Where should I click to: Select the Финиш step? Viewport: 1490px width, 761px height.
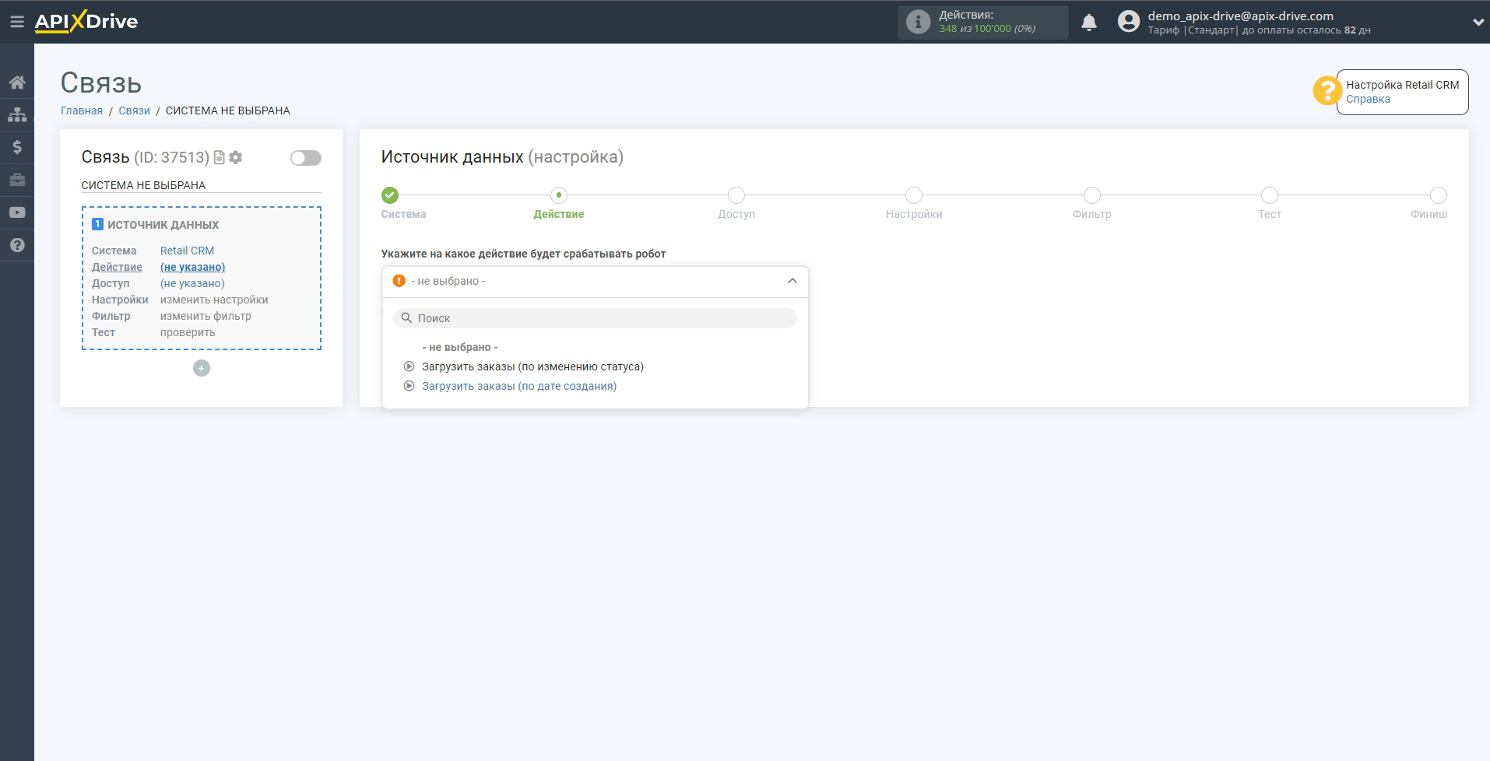click(x=1439, y=195)
